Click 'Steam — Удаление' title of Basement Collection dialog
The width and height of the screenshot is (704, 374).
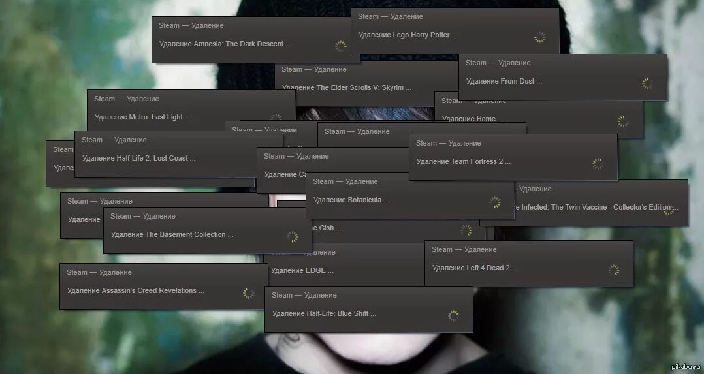(143, 217)
